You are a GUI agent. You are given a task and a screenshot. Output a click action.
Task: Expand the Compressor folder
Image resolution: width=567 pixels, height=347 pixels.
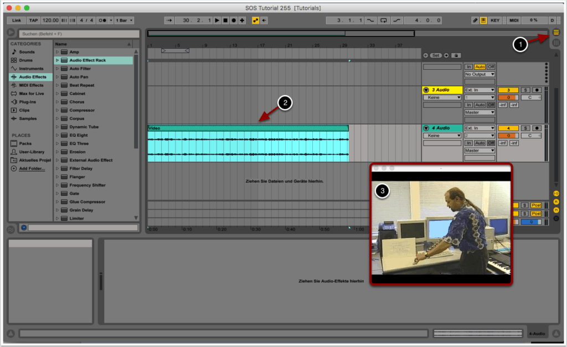57,110
